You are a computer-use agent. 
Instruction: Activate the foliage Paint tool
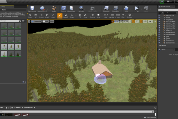(x=60, y=16)
